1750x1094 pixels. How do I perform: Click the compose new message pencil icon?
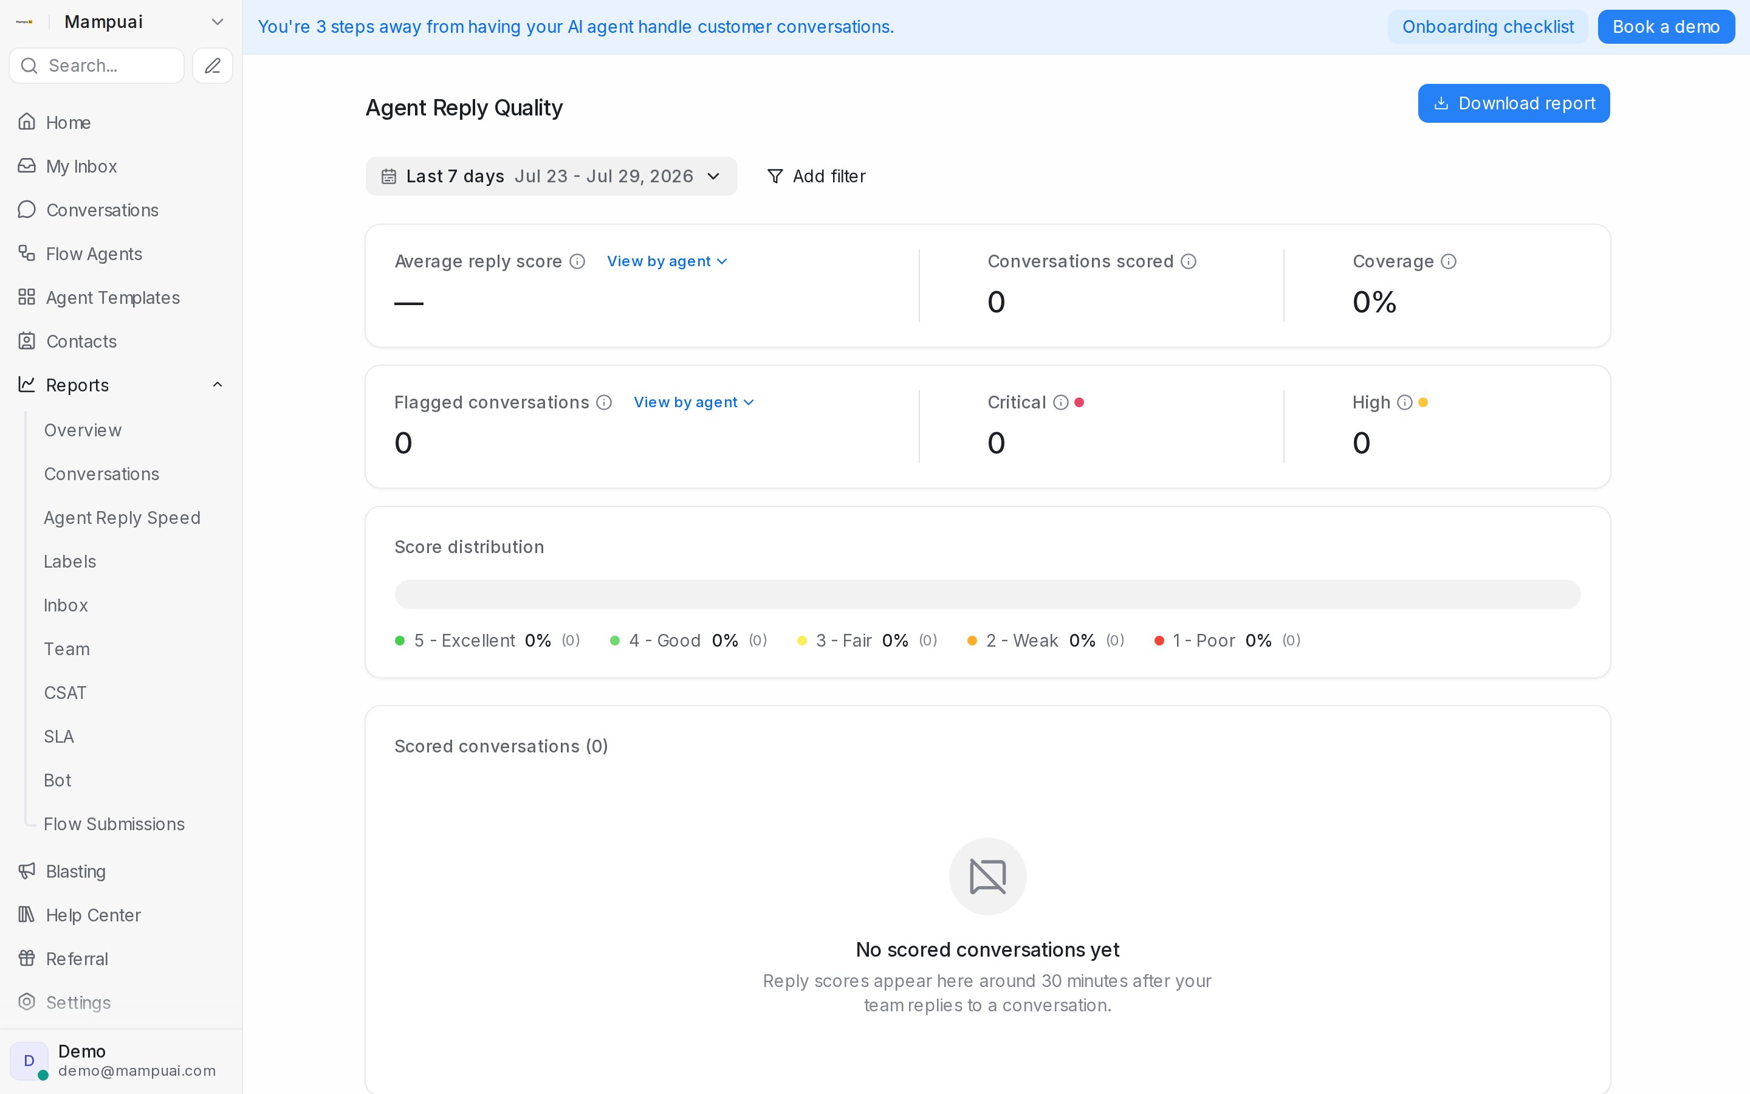(213, 66)
